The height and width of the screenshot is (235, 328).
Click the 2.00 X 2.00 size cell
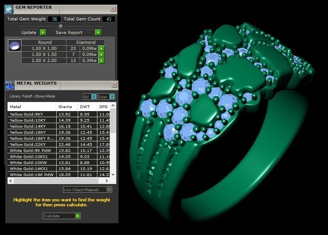(x=44, y=60)
